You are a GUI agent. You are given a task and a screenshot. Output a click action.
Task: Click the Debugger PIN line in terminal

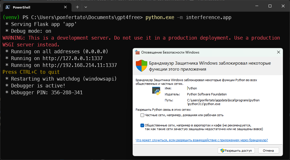(47, 93)
